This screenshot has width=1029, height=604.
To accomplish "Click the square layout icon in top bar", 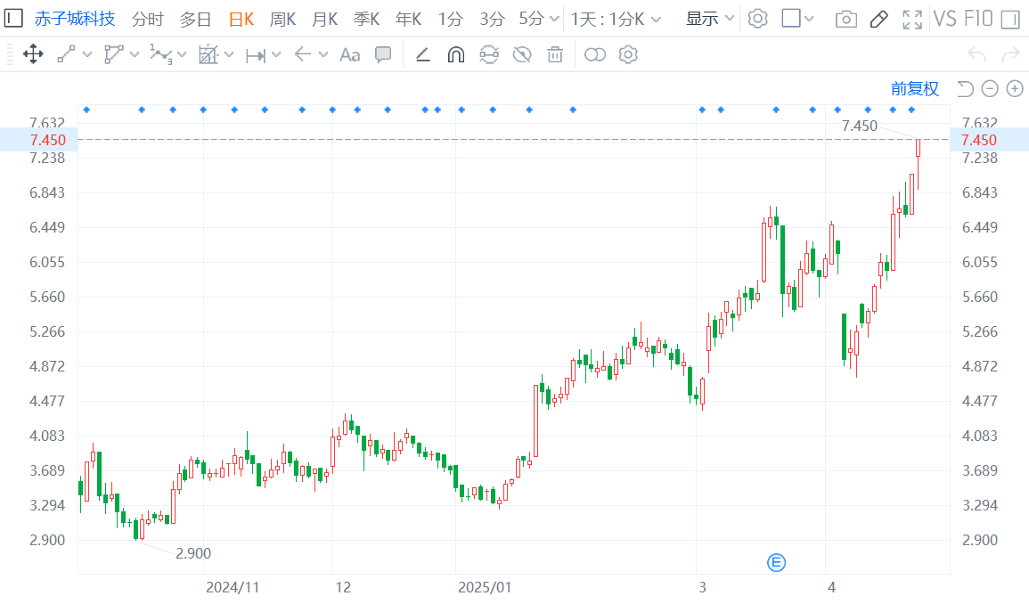I will click(791, 19).
